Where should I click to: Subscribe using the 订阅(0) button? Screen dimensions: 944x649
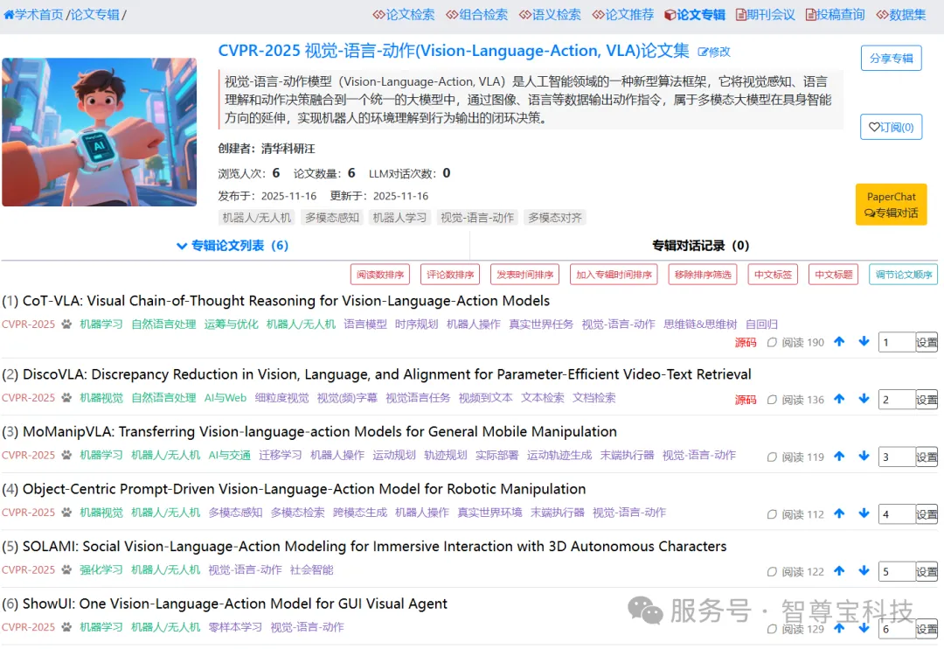pyautogui.click(x=891, y=127)
